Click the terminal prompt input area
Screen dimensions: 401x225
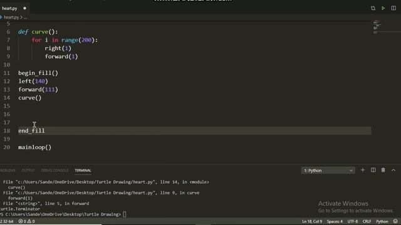125,214
